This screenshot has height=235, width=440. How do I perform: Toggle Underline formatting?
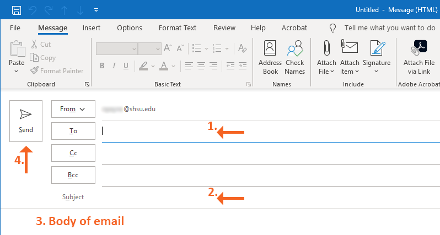point(126,66)
